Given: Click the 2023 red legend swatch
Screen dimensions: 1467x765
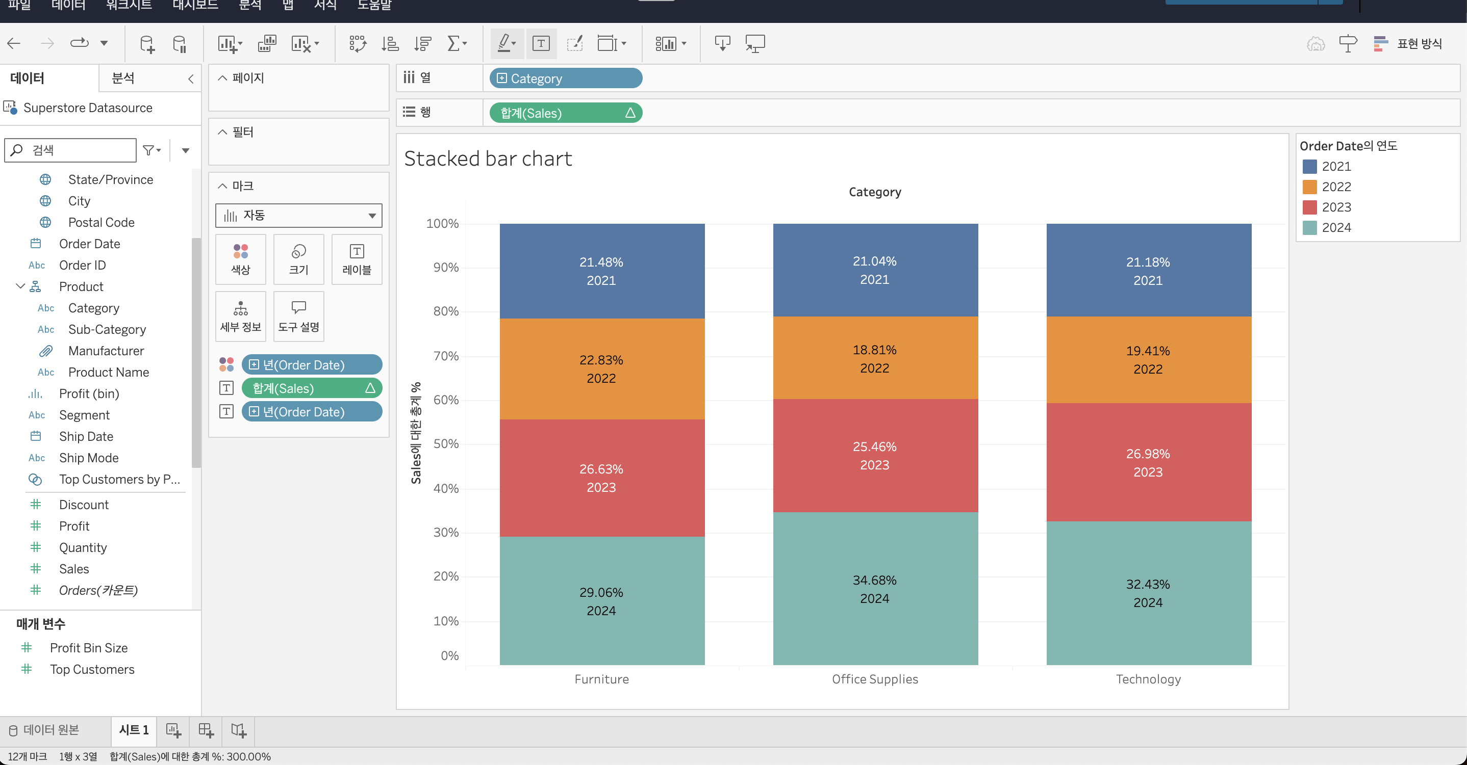Looking at the screenshot, I should pos(1309,207).
